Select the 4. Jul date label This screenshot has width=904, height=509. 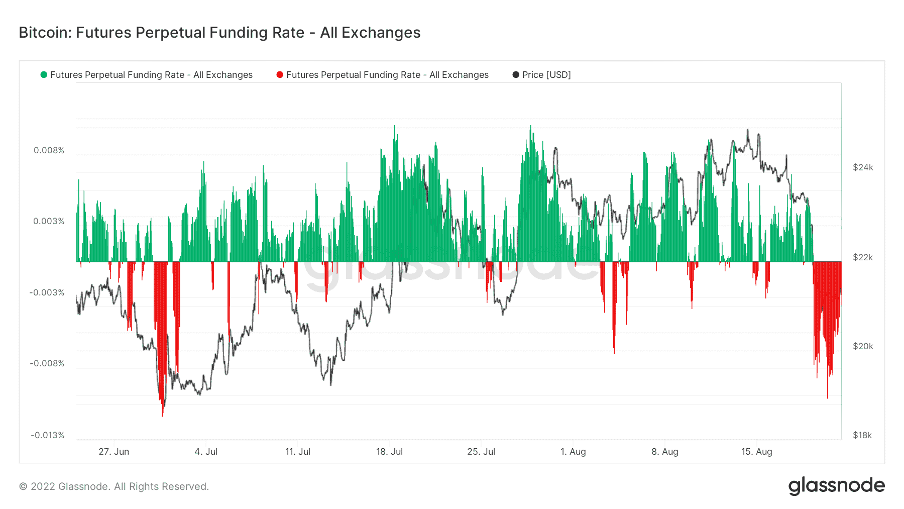pyautogui.click(x=206, y=452)
